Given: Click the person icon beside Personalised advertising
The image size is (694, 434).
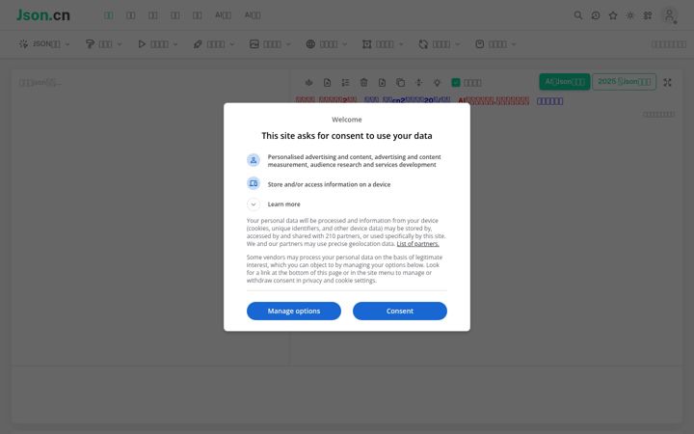Looking at the screenshot, I should [254, 160].
